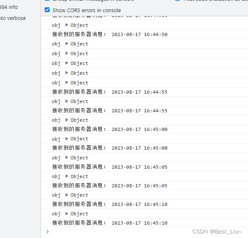Image resolution: width=248 pixels, height=238 pixels.
Task: Select the second 16:45:00 server message
Action: pos(144,148)
